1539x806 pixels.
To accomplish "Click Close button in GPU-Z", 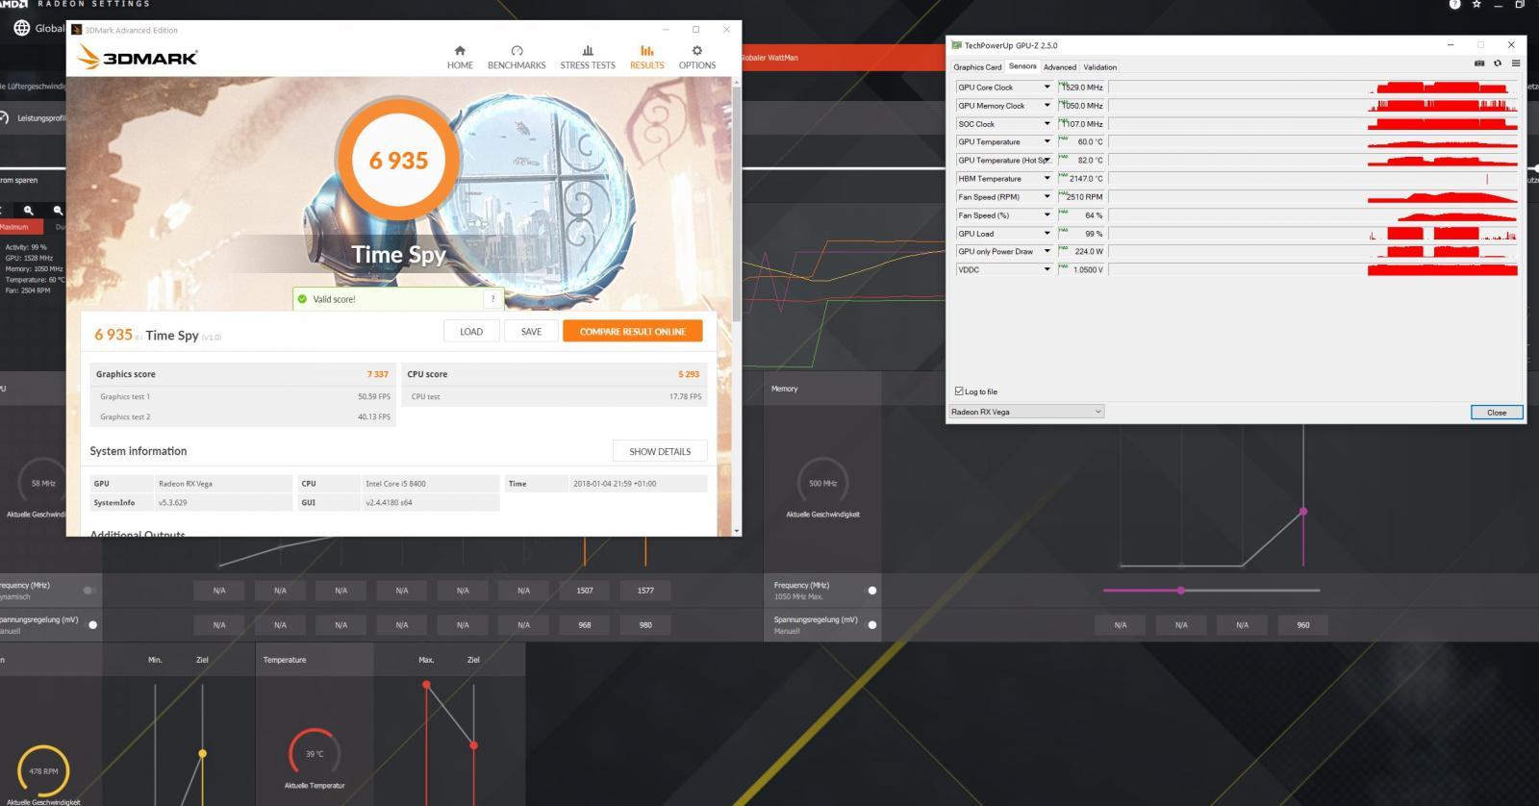I will [x=1497, y=412].
